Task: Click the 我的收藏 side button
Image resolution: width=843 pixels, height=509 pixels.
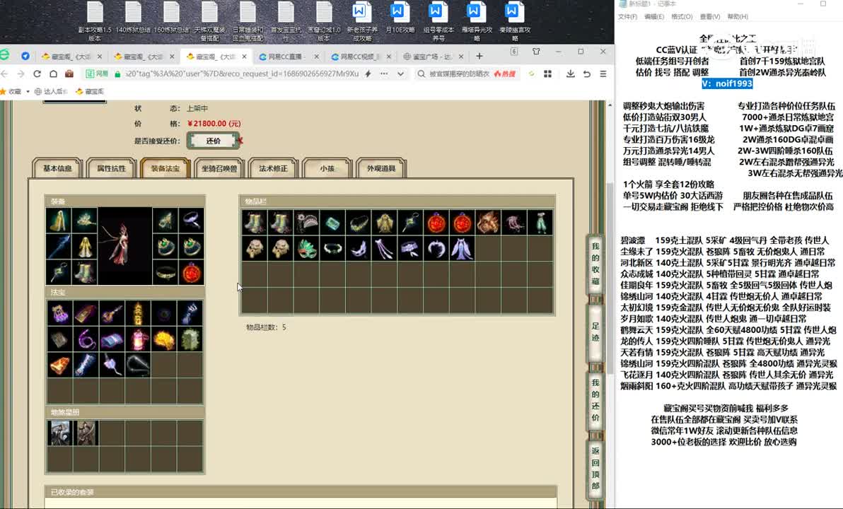Action: pyautogui.click(x=595, y=264)
